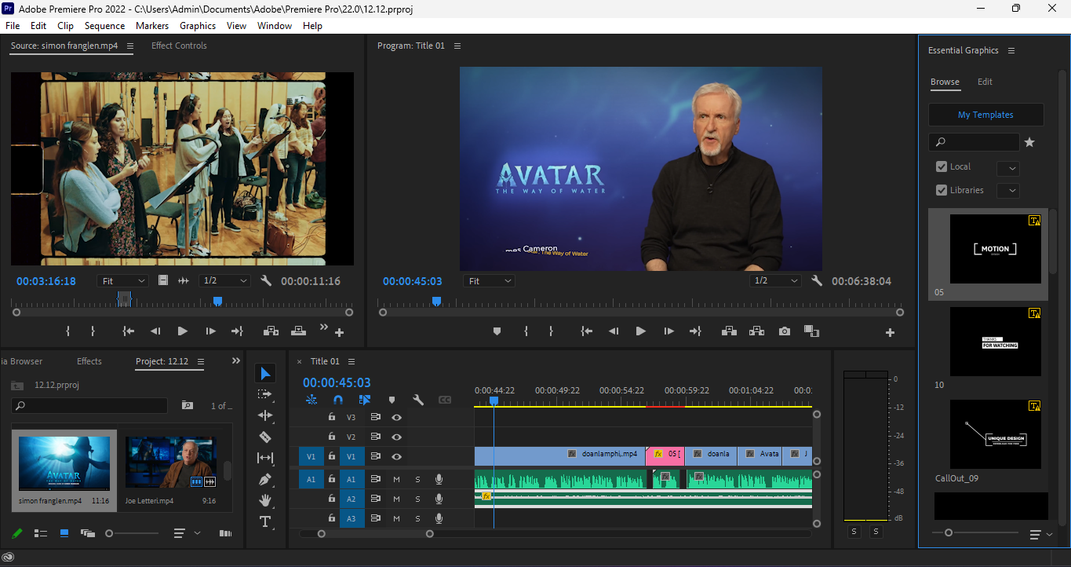1071x567 pixels.
Task: Click Insert in the Source monitor
Action: (271, 331)
